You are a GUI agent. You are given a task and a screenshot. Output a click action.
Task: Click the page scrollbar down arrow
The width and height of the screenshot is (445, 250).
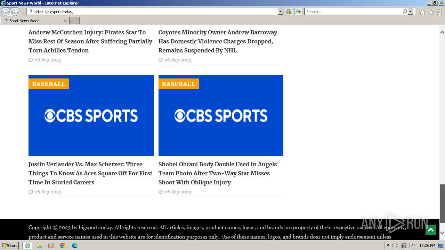[442, 233]
